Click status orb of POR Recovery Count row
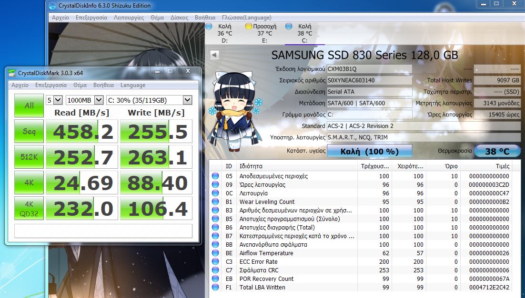This screenshot has height=298, width=525. (x=215, y=279)
